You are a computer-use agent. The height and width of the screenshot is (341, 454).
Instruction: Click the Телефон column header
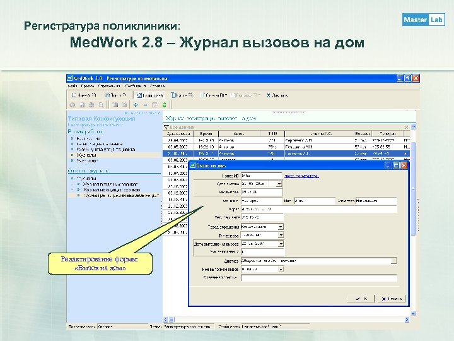pyautogui.click(x=387, y=134)
